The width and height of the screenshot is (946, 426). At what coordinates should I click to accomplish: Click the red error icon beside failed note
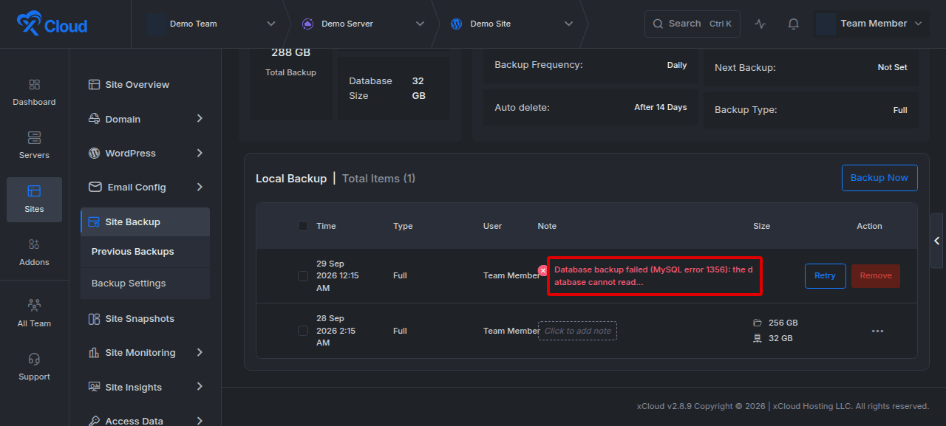[542, 271]
